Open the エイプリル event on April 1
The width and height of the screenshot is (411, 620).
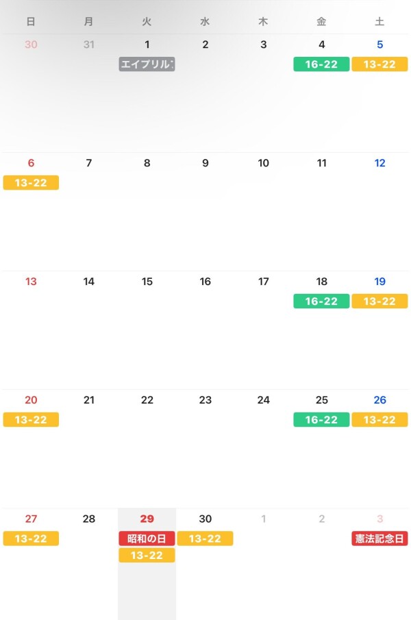tap(147, 64)
